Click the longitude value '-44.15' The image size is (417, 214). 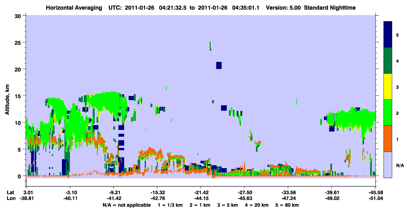point(201,198)
